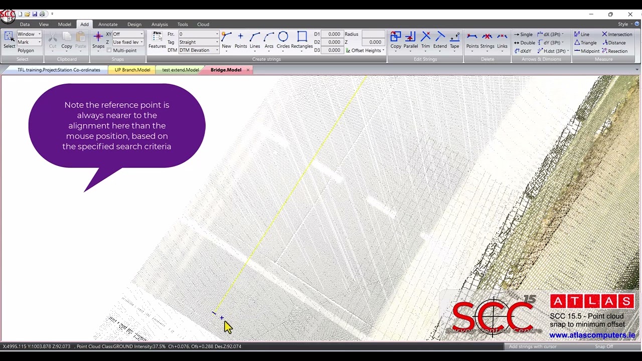
Task: Measure Intersection
Action: click(617, 35)
